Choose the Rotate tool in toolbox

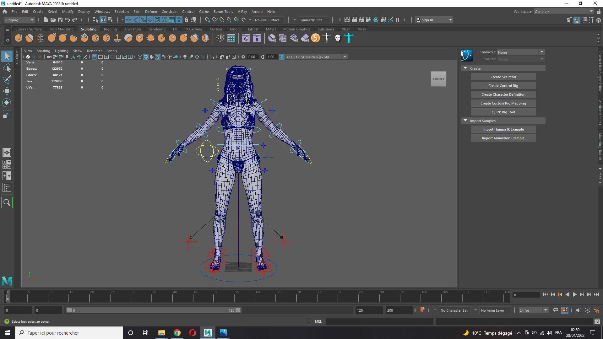(x=7, y=103)
